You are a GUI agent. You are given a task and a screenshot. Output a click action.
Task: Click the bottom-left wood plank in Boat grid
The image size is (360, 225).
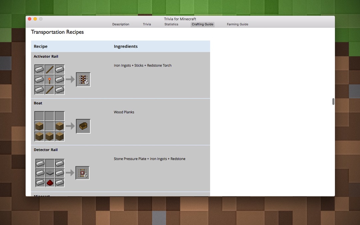pos(39,136)
